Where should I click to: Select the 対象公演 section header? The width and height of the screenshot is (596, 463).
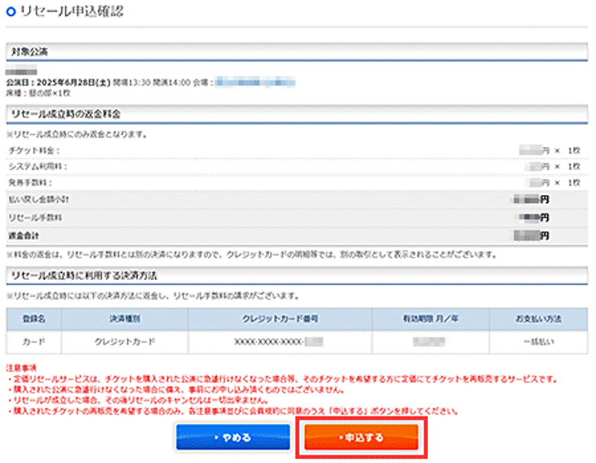click(28, 53)
